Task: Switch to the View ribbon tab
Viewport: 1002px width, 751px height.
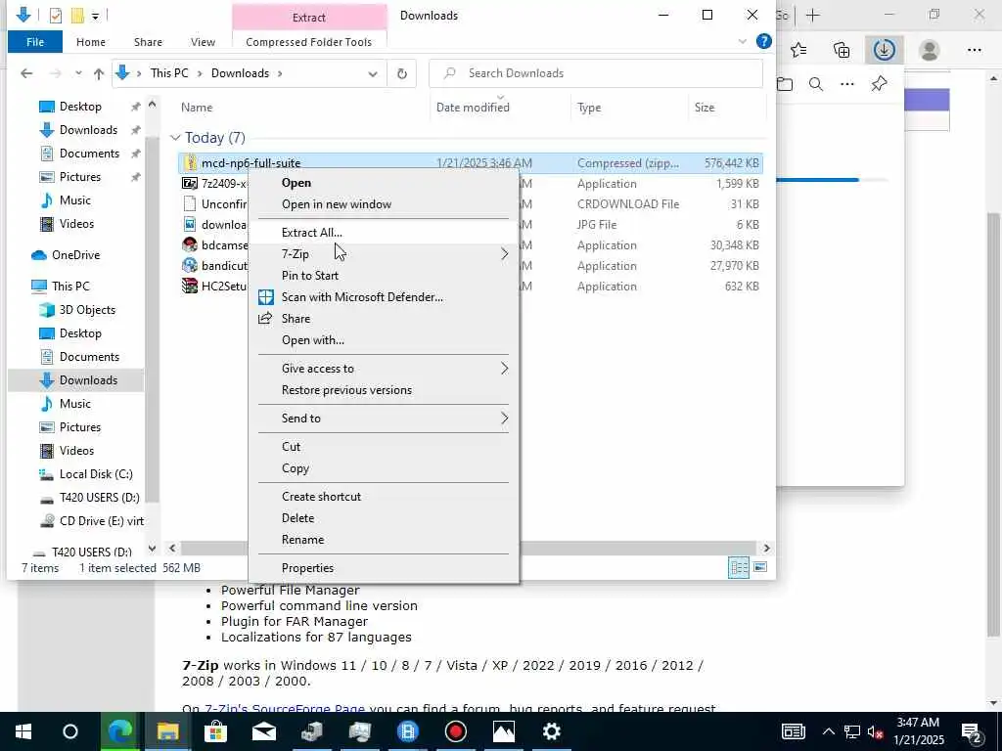Action: click(203, 42)
